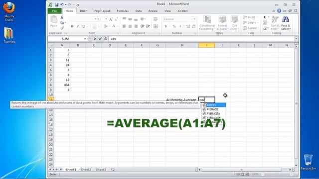Open the Font Color A button

point(114,26)
